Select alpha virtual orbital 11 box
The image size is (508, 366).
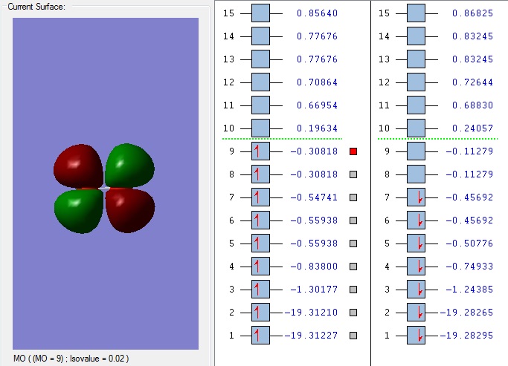pyautogui.click(x=260, y=105)
